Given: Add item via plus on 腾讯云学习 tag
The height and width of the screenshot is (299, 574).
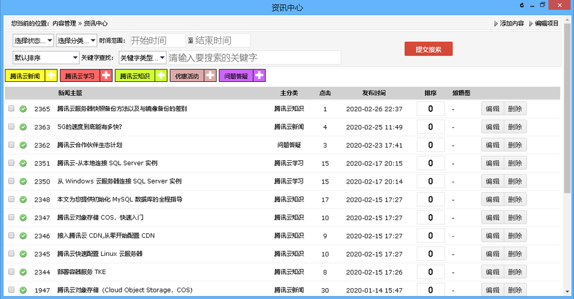Looking at the screenshot, I should point(106,76).
